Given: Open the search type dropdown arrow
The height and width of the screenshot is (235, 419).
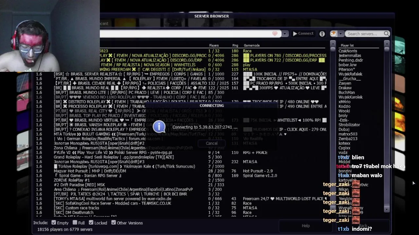Looking at the screenshot, I should pyautogui.click(x=340, y=34).
